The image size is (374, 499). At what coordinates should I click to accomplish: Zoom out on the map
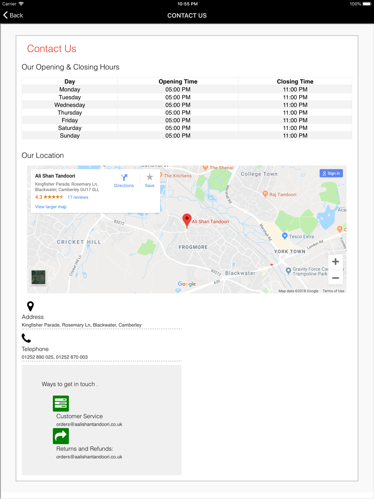[x=335, y=278]
